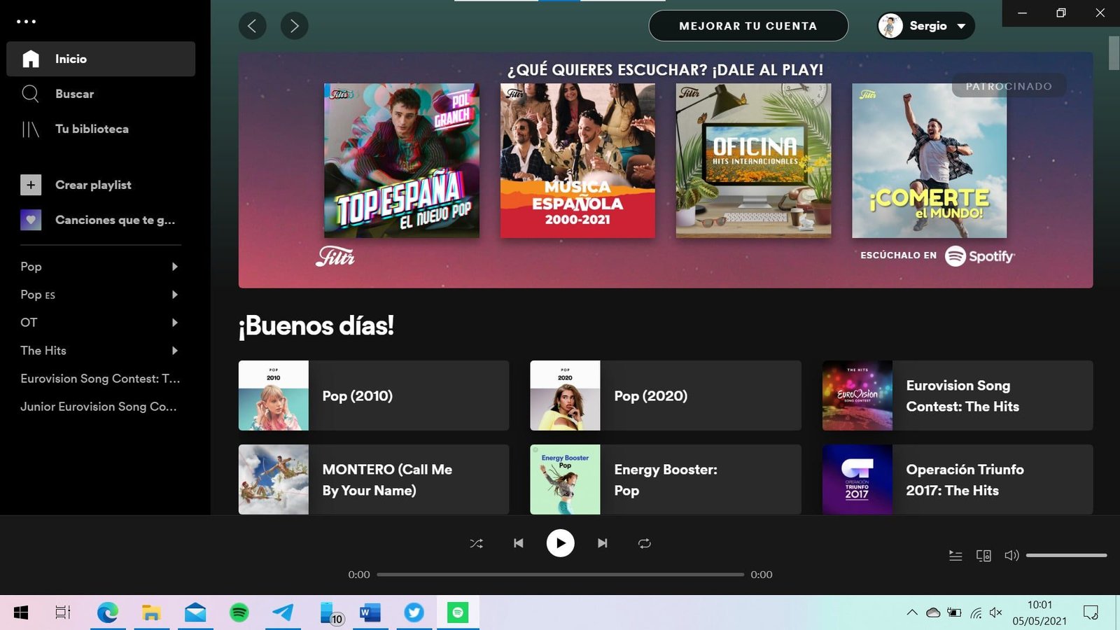1120x630 pixels.
Task: Click the muted system volume tray icon
Action: pos(996,612)
